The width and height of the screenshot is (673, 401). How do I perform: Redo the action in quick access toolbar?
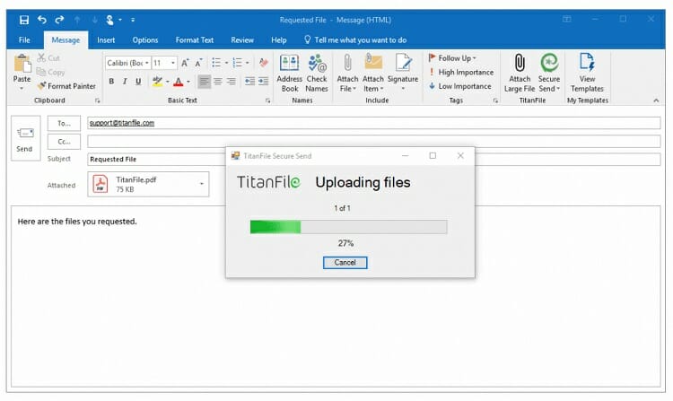(59, 20)
